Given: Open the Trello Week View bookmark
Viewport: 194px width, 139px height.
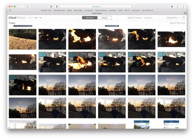Looking at the screenshot, I should click(x=58, y=10).
